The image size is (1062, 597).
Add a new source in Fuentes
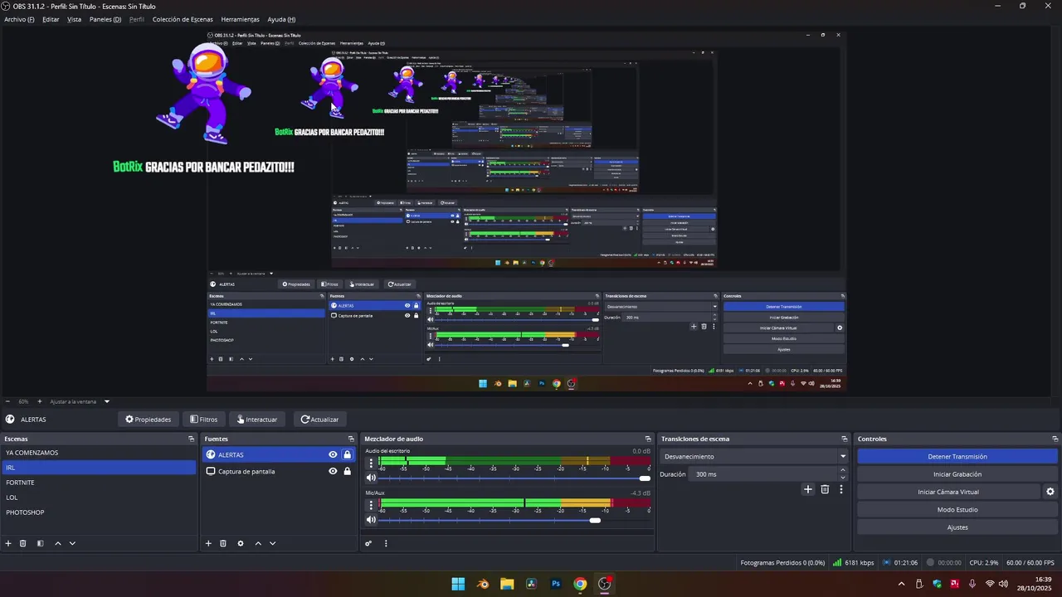click(208, 543)
